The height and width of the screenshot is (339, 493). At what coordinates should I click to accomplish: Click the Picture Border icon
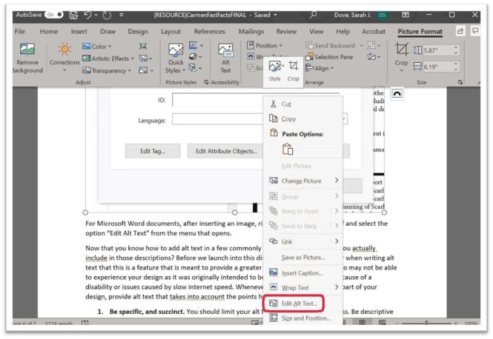196,46
